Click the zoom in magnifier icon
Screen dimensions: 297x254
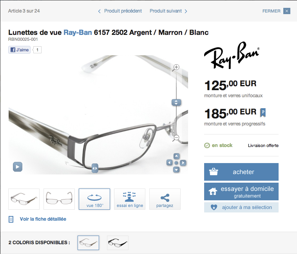coord(176,67)
